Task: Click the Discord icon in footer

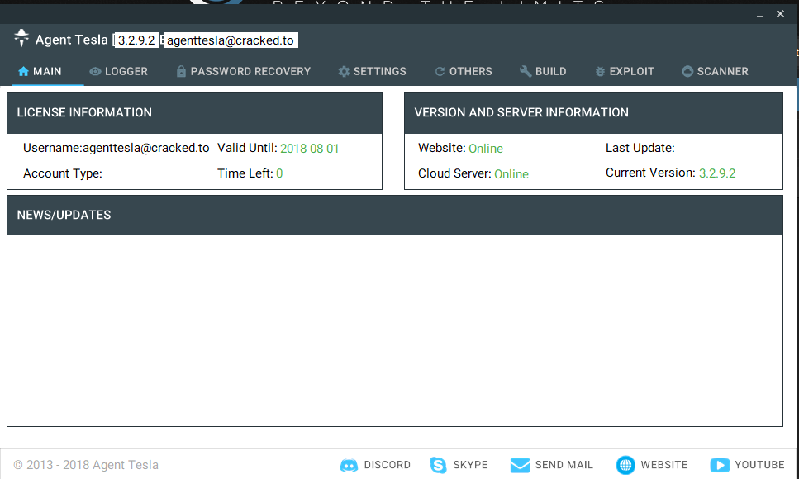Action: [x=349, y=465]
